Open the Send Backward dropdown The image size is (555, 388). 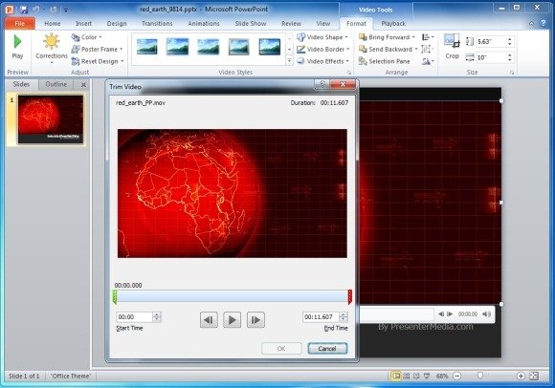click(x=416, y=49)
